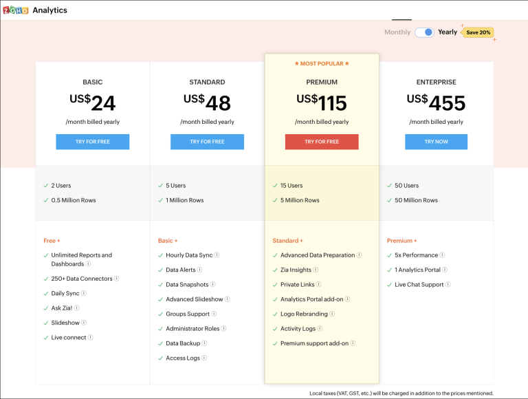The height and width of the screenshot is (399, 528).
Task: Click info icon beside Live connect
Action: (x=91, y=337)
